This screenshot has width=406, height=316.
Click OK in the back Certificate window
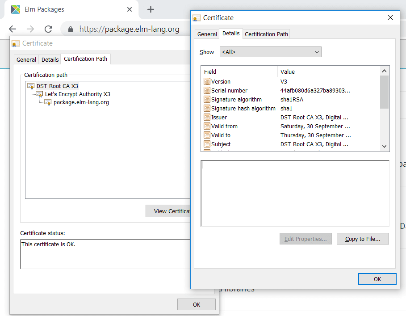pos(196,304)
